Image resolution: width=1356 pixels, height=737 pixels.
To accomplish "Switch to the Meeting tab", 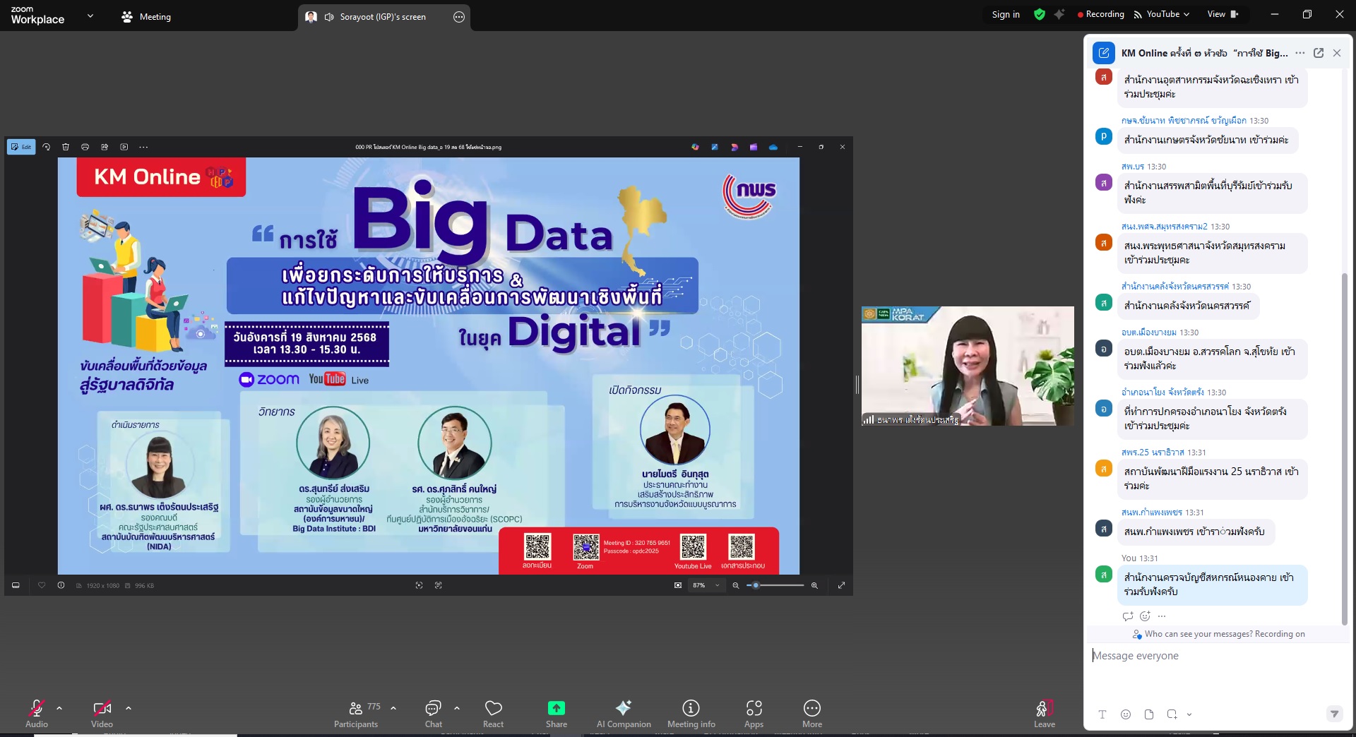I will tap(146, 16).
